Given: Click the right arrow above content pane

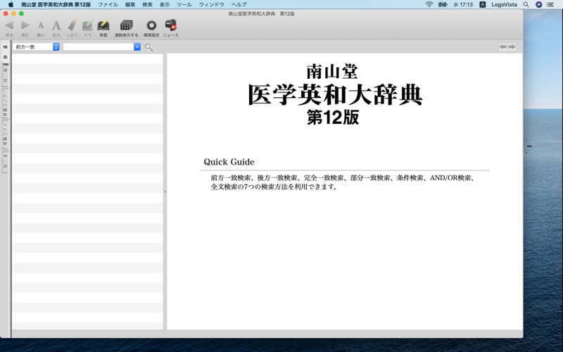Looking at the screenshot, I should [512, 46].
